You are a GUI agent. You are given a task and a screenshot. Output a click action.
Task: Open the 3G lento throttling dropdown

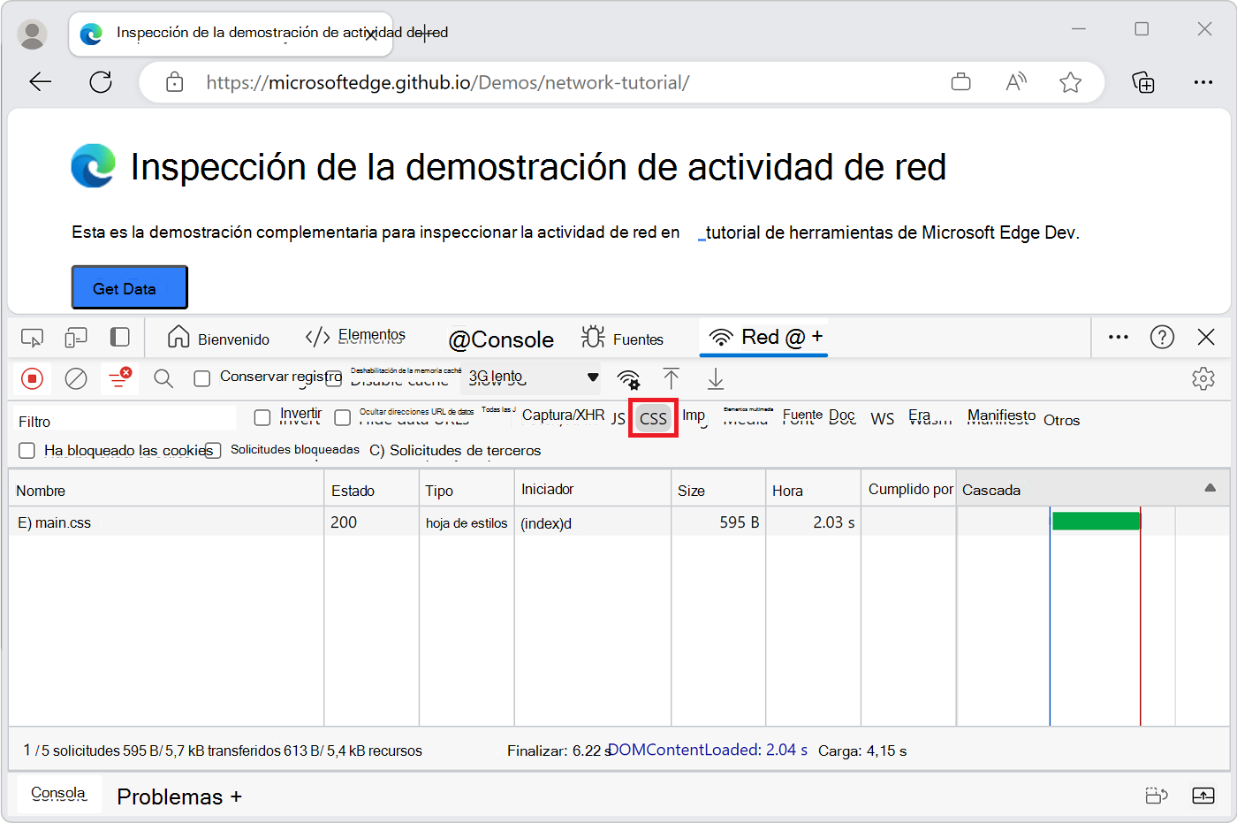(530, 377)
